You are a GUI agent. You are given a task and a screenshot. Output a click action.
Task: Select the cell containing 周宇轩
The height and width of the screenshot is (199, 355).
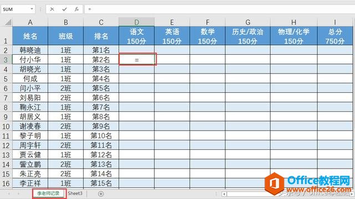tap(30, 145)
